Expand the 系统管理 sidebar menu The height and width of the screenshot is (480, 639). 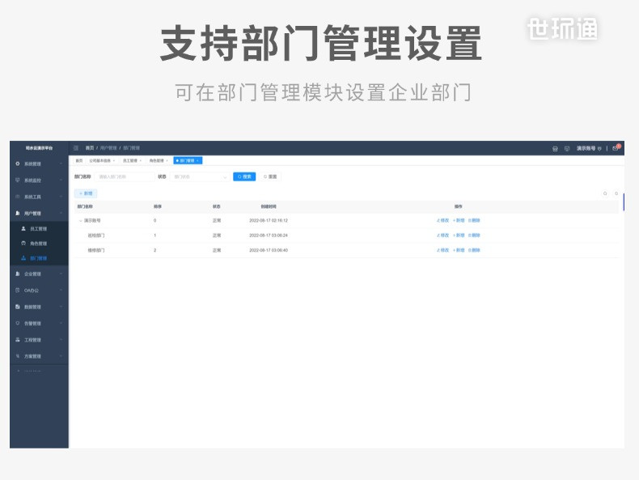39,164
